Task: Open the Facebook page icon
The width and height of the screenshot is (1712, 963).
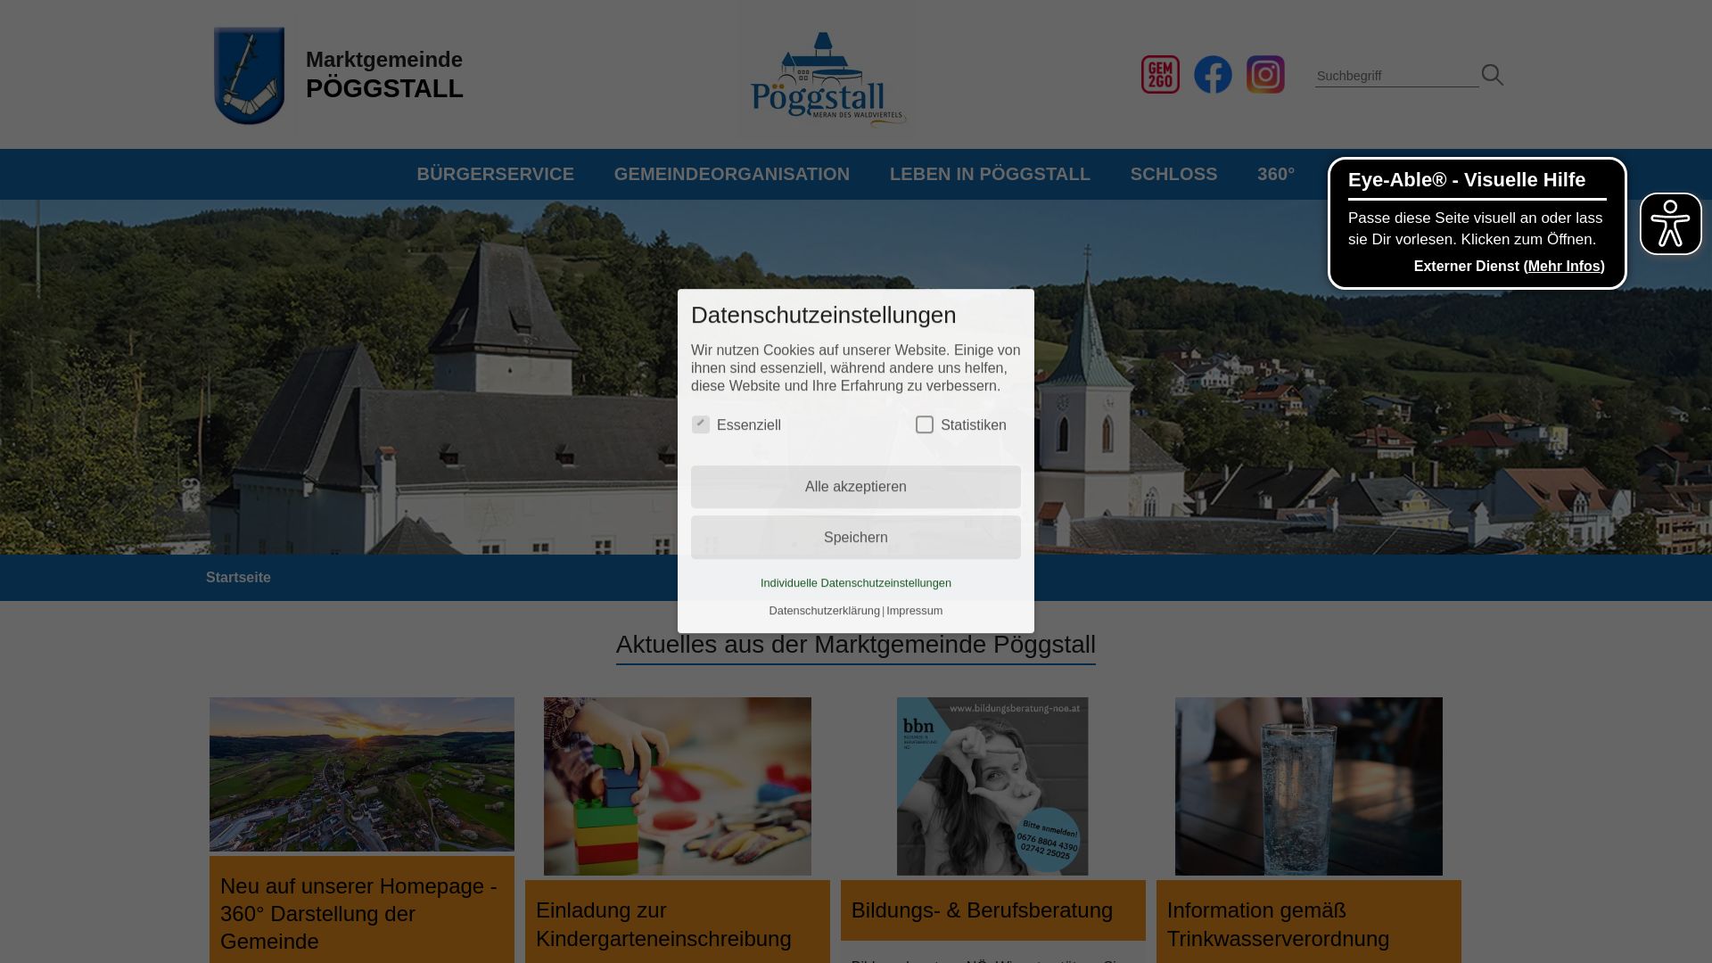Action: click(x=1213, y=75)
